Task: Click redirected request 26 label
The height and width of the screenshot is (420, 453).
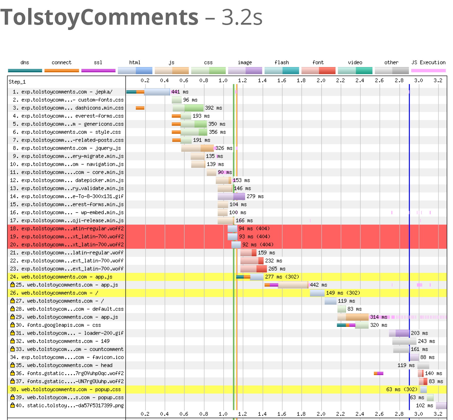Action: click(54, 293)
